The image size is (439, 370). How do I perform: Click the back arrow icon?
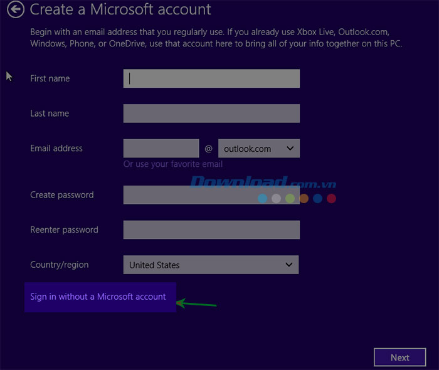[x=16, y=9]
